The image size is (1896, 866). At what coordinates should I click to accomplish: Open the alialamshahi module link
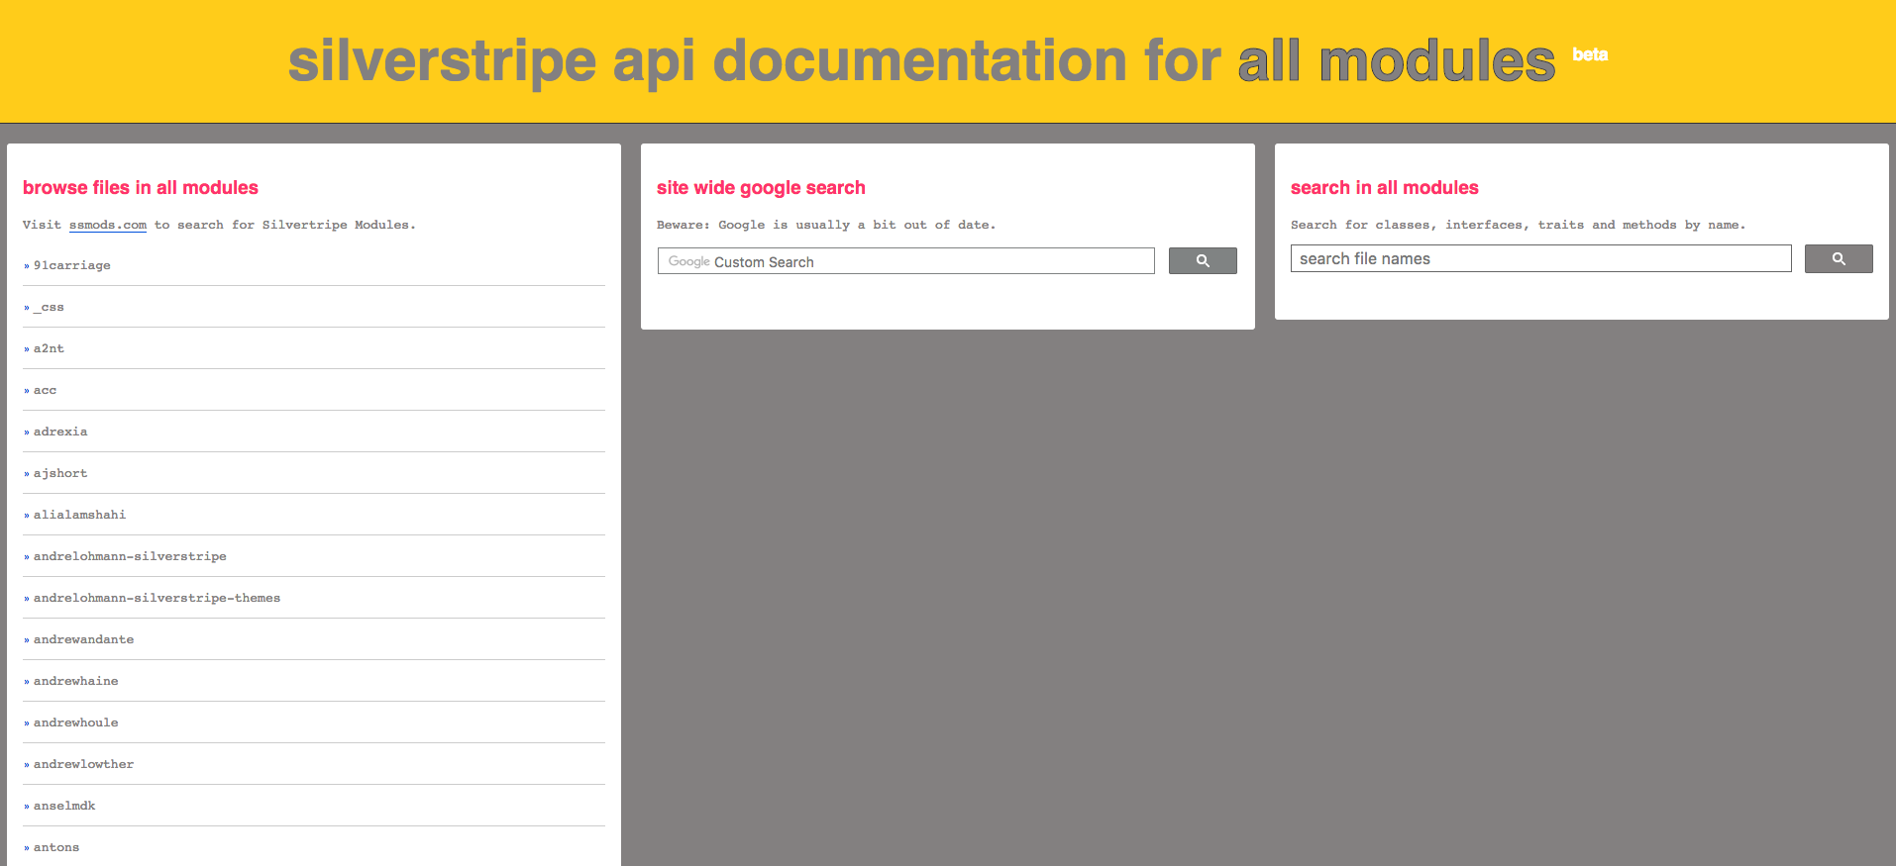pos(79,515)
